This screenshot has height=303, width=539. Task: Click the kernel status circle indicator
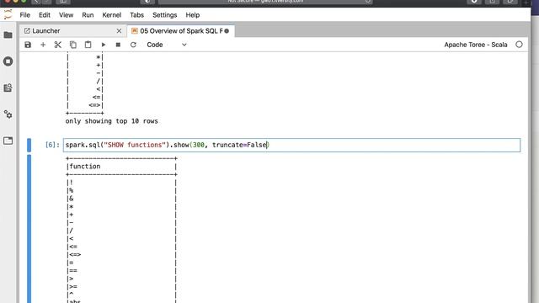click(x=519, y=45)
